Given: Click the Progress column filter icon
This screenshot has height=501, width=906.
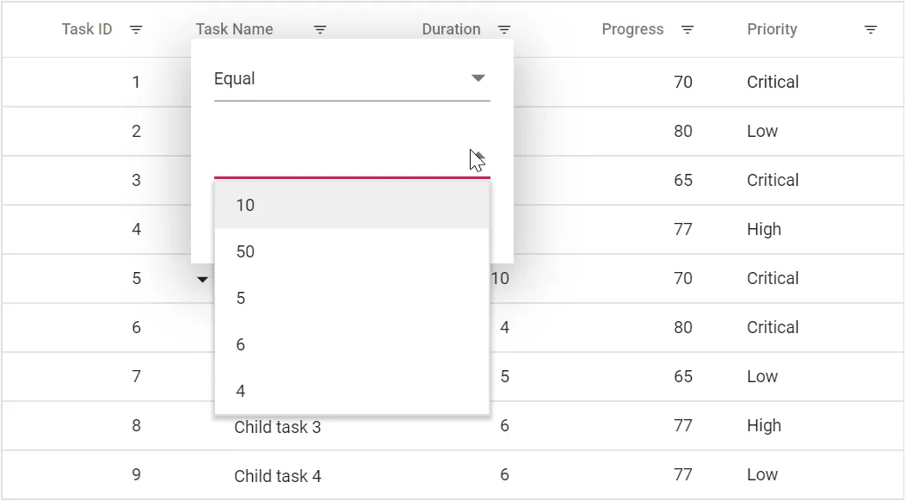Looking at the screenshot, I should pos(687,28).
